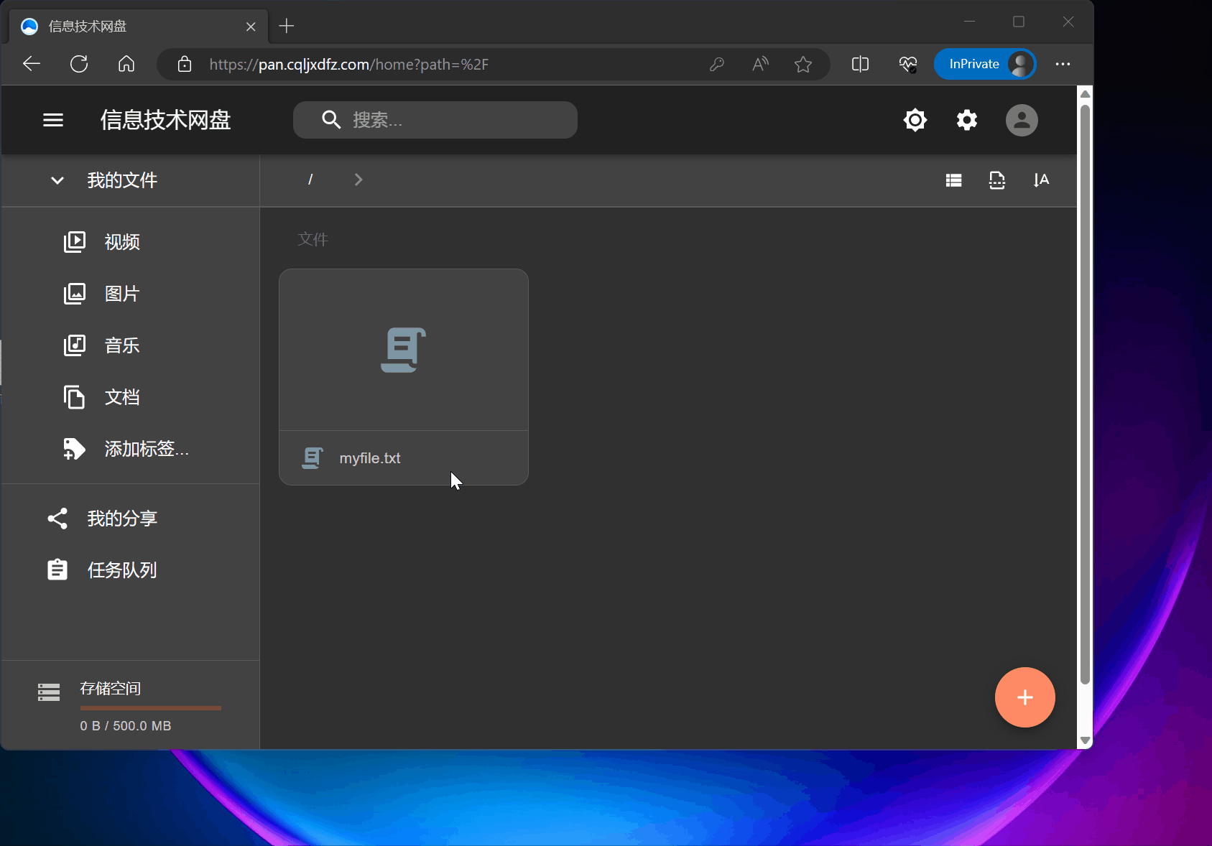
Task: Activate Read aloud in address bar
Action: (760, 65)
